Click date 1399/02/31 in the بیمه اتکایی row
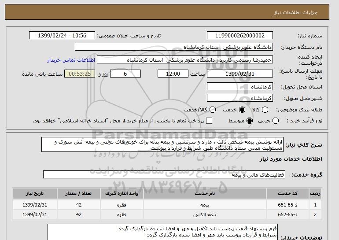 click(x=35, y=214)
